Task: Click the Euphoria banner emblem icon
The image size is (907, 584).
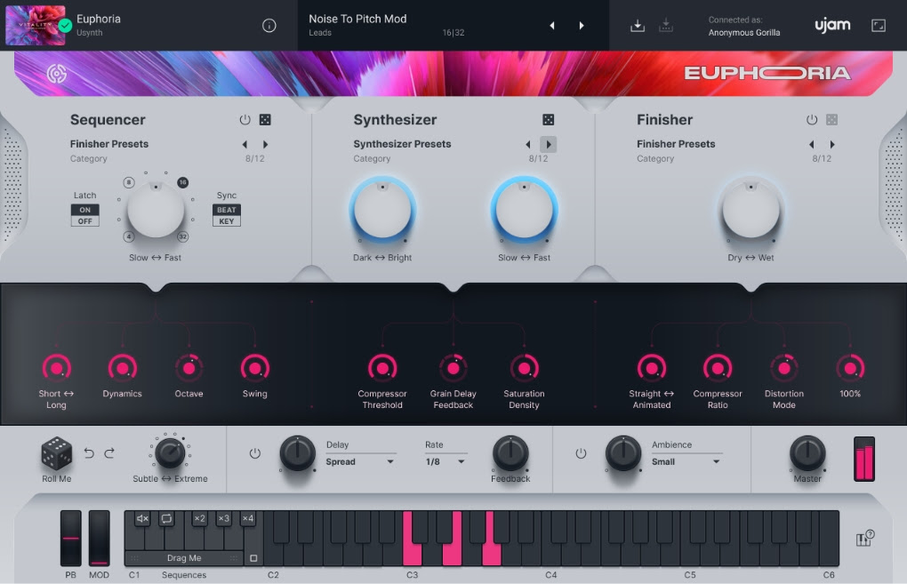Action: pyautogui.click(x=57, y=74)
